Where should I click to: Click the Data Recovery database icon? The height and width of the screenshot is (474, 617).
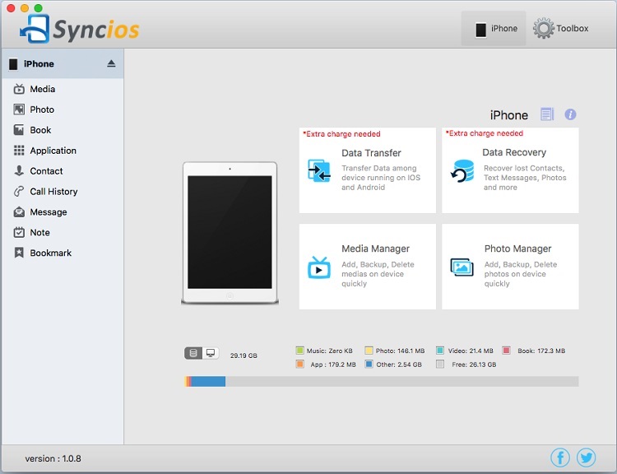(462, 171)
